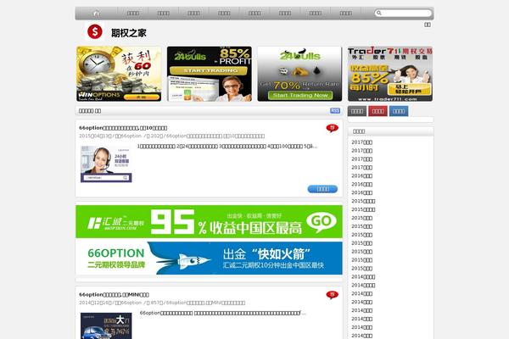This screenshot has height=339, width=509.
Task: Open the green 95% 收益中国区最高 banner
Action: (209, 221)
